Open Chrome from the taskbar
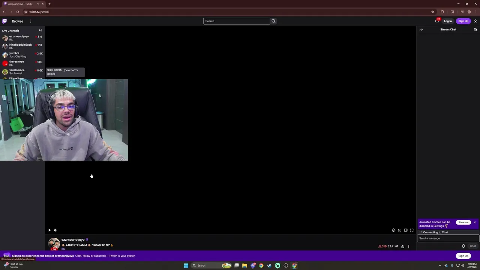This screenshot has height=270, width=480. [261, 265]
